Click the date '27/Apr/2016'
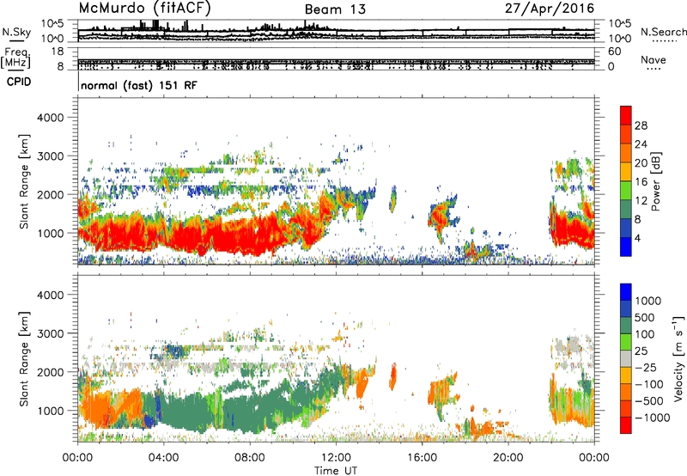The image size is (687, 476). (550, 9)
